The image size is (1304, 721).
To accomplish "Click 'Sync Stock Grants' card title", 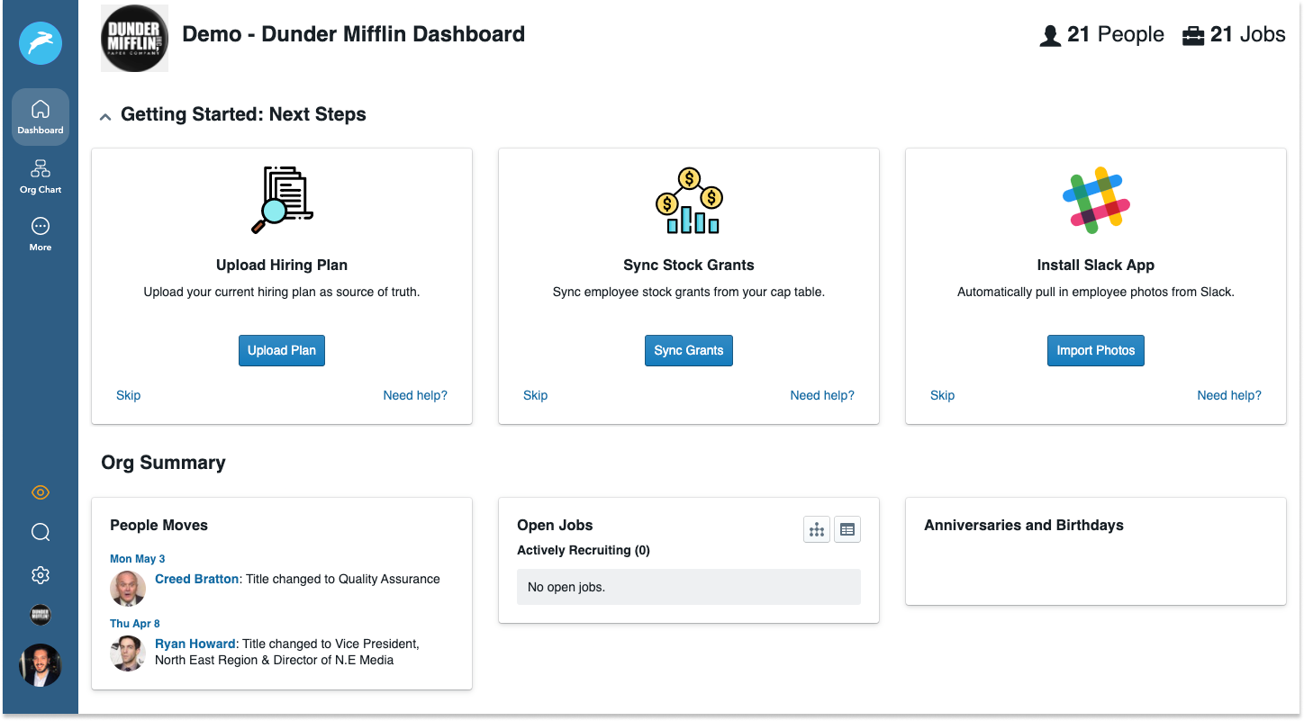I will click(x=689, y=265).
